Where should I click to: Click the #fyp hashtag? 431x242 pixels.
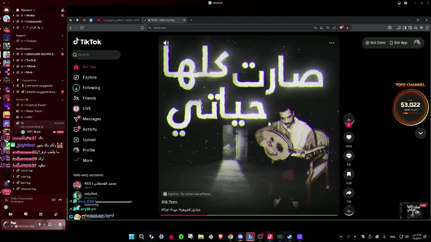(165, 210)
